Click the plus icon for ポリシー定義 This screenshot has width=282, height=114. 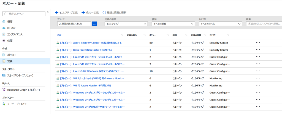83,13
